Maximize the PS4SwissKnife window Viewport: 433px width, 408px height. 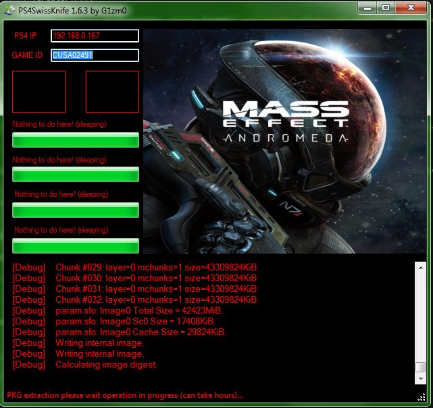pos(386,7)
